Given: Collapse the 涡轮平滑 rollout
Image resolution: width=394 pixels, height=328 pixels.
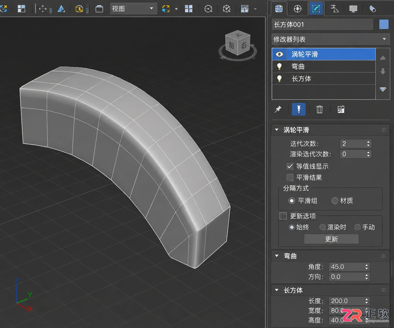Looking at the screenshot, I should click(x=277, y=130).
